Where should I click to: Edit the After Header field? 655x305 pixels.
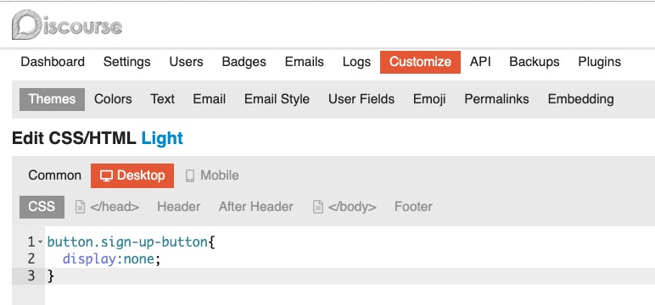tap(256, 207)
